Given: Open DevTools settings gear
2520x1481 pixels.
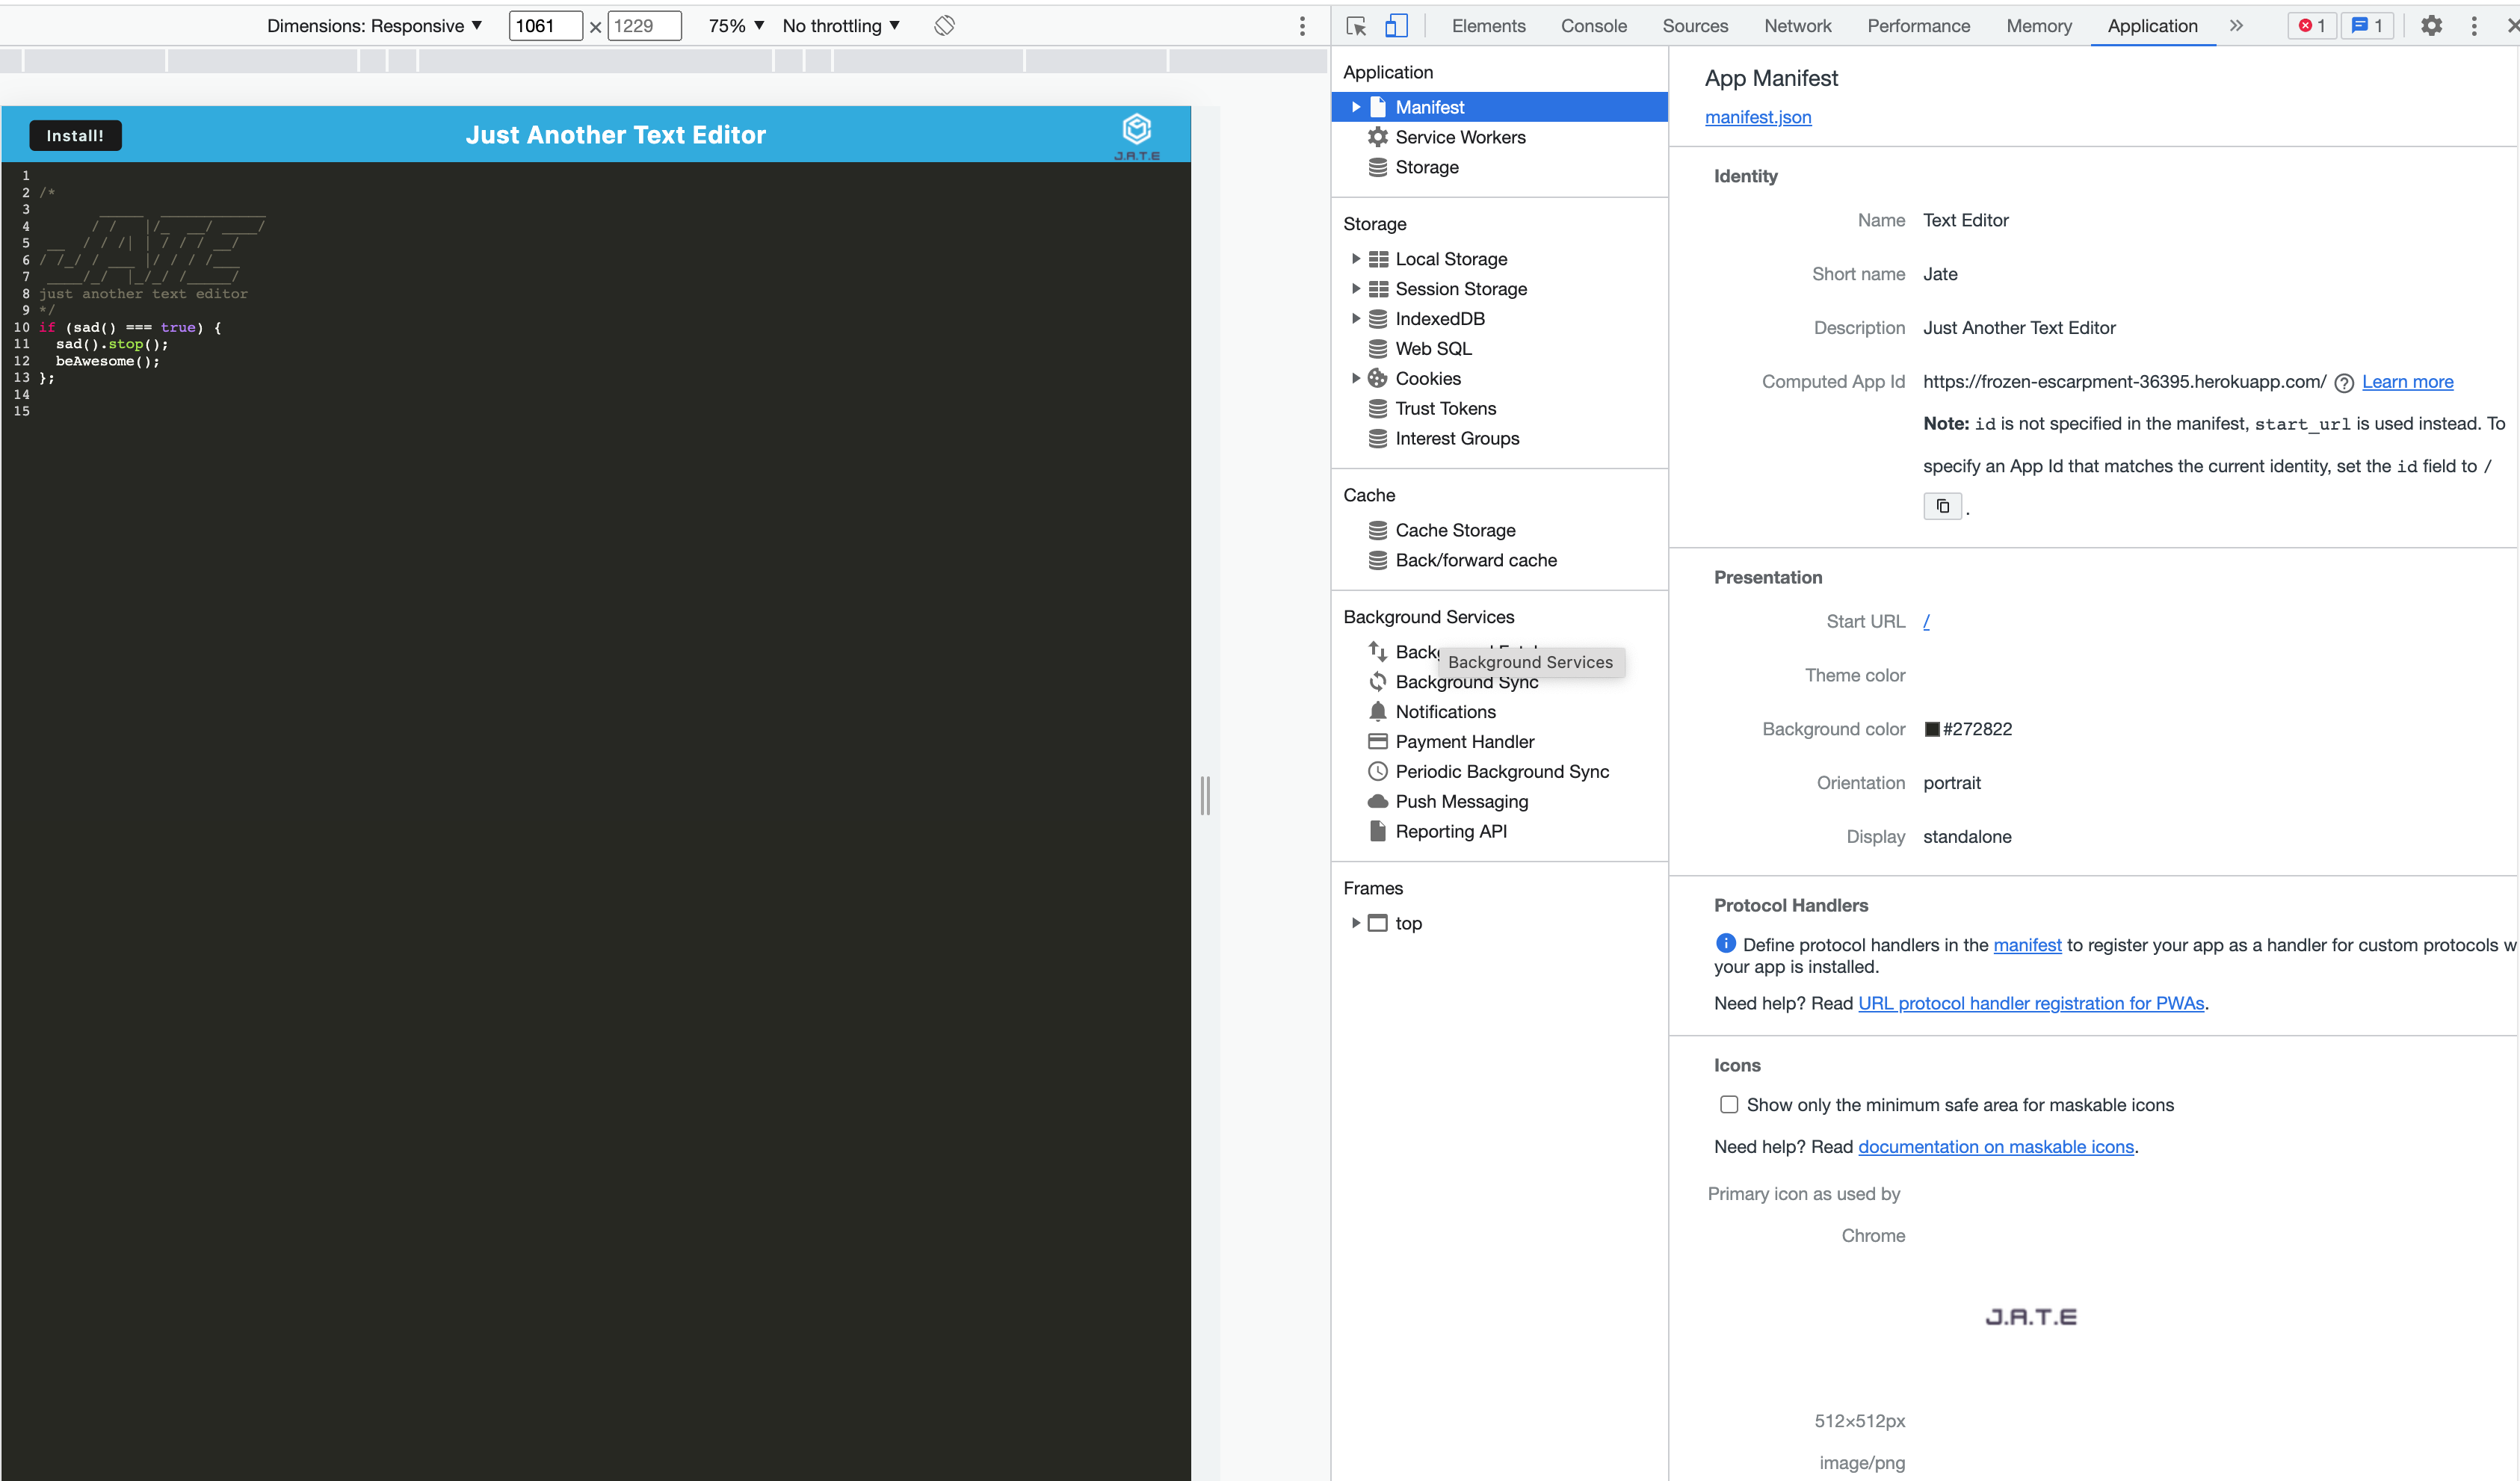Looking at the screenshot, I should 2431,26.
